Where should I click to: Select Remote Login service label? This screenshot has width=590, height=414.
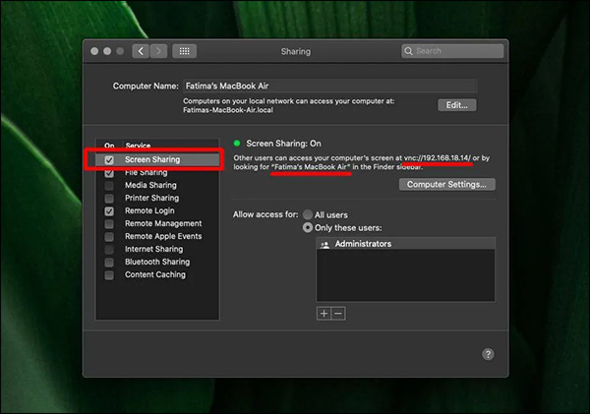tap(149, 210)
